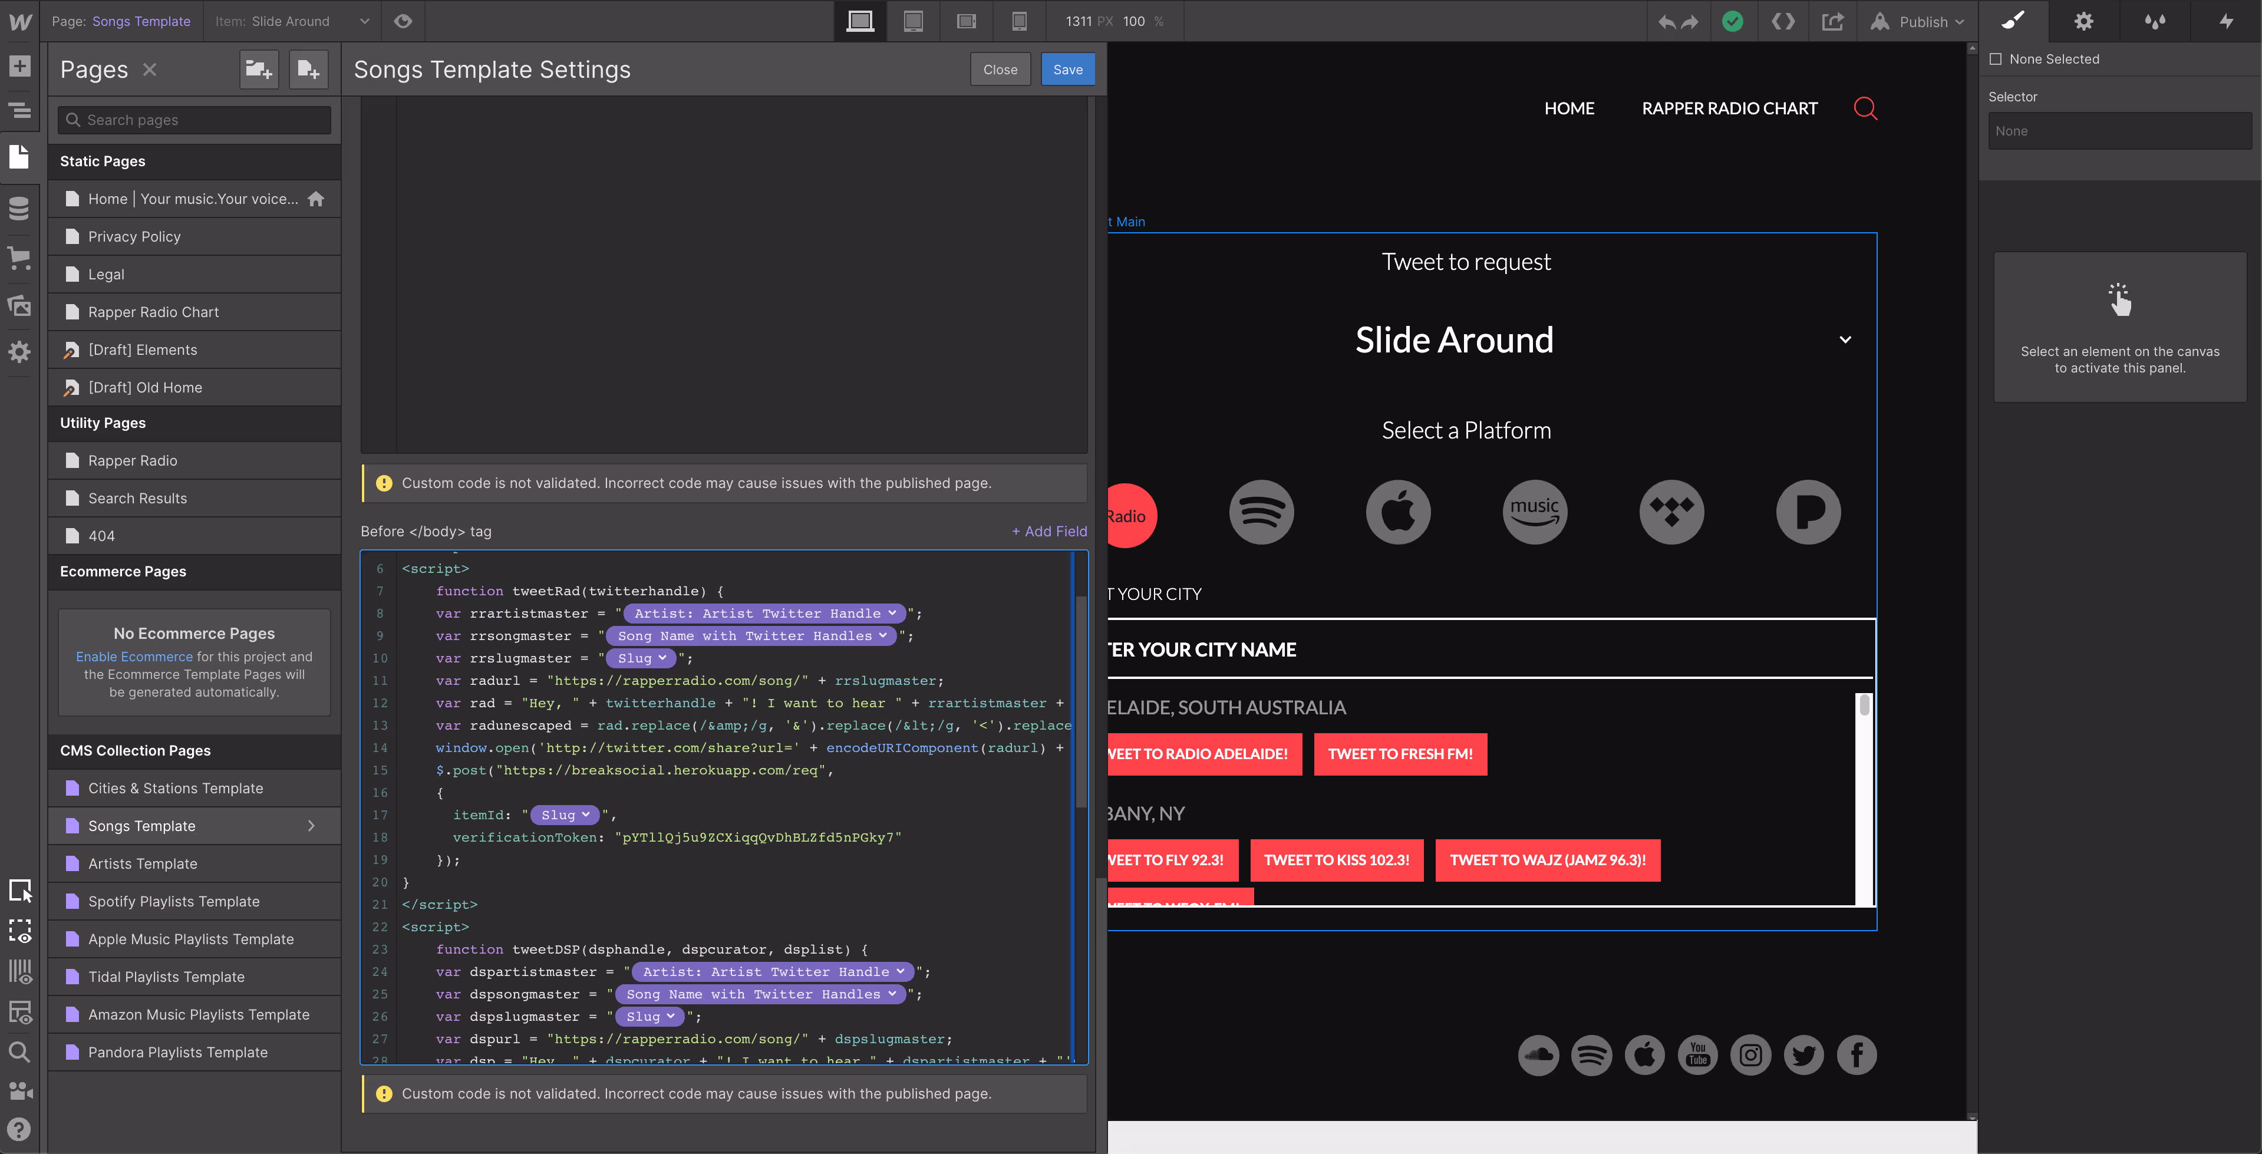Select mobile portrait breakpoint icon
The image size is (2262, 1154).
[1018, 21]
